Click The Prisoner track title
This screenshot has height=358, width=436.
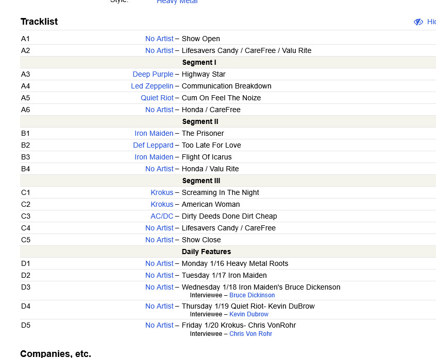point(203,134)
